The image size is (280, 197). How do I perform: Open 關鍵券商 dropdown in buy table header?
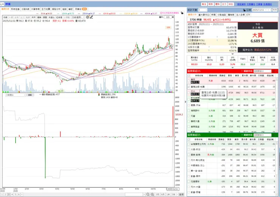point(262,71)
